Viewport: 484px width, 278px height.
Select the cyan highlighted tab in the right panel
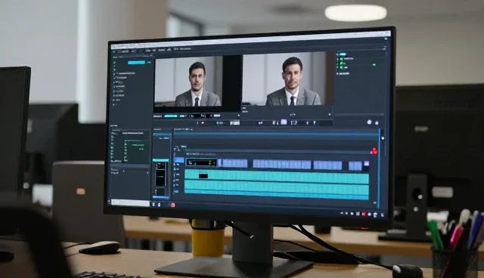tap(343, 54)
